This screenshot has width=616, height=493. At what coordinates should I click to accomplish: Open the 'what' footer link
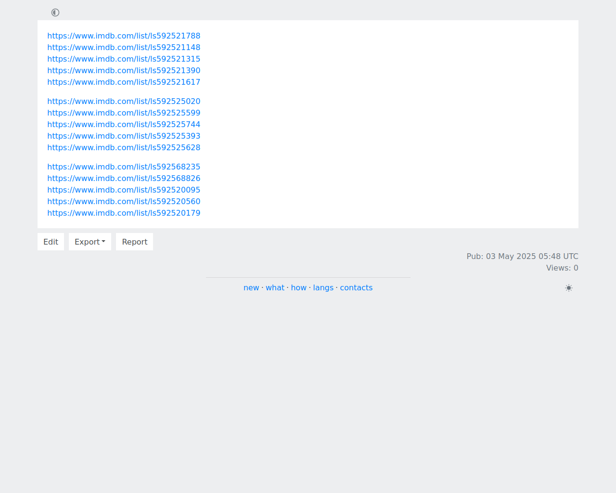point(275,287)
